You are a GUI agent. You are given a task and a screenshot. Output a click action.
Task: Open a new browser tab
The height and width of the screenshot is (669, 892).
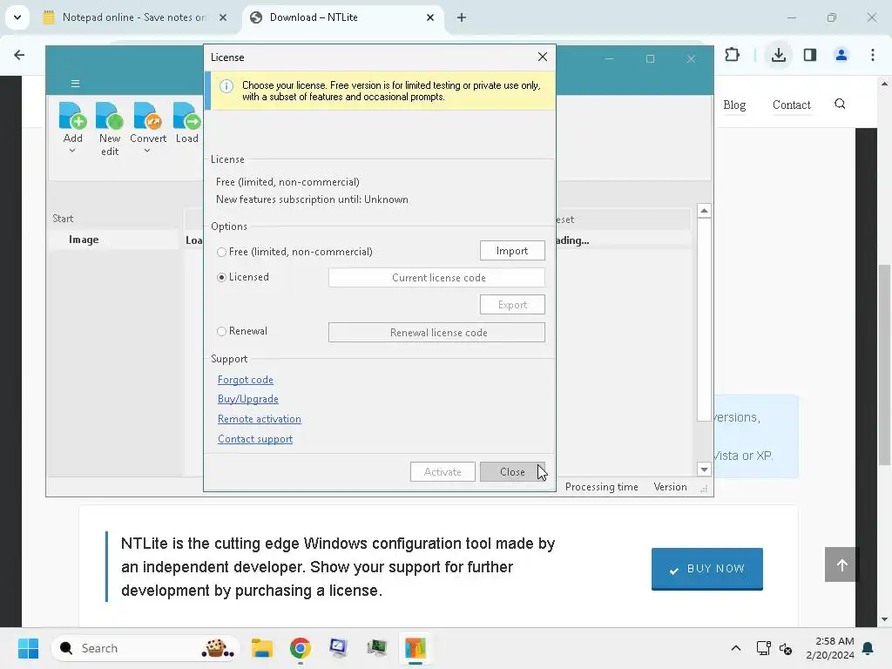pos(462,17)
